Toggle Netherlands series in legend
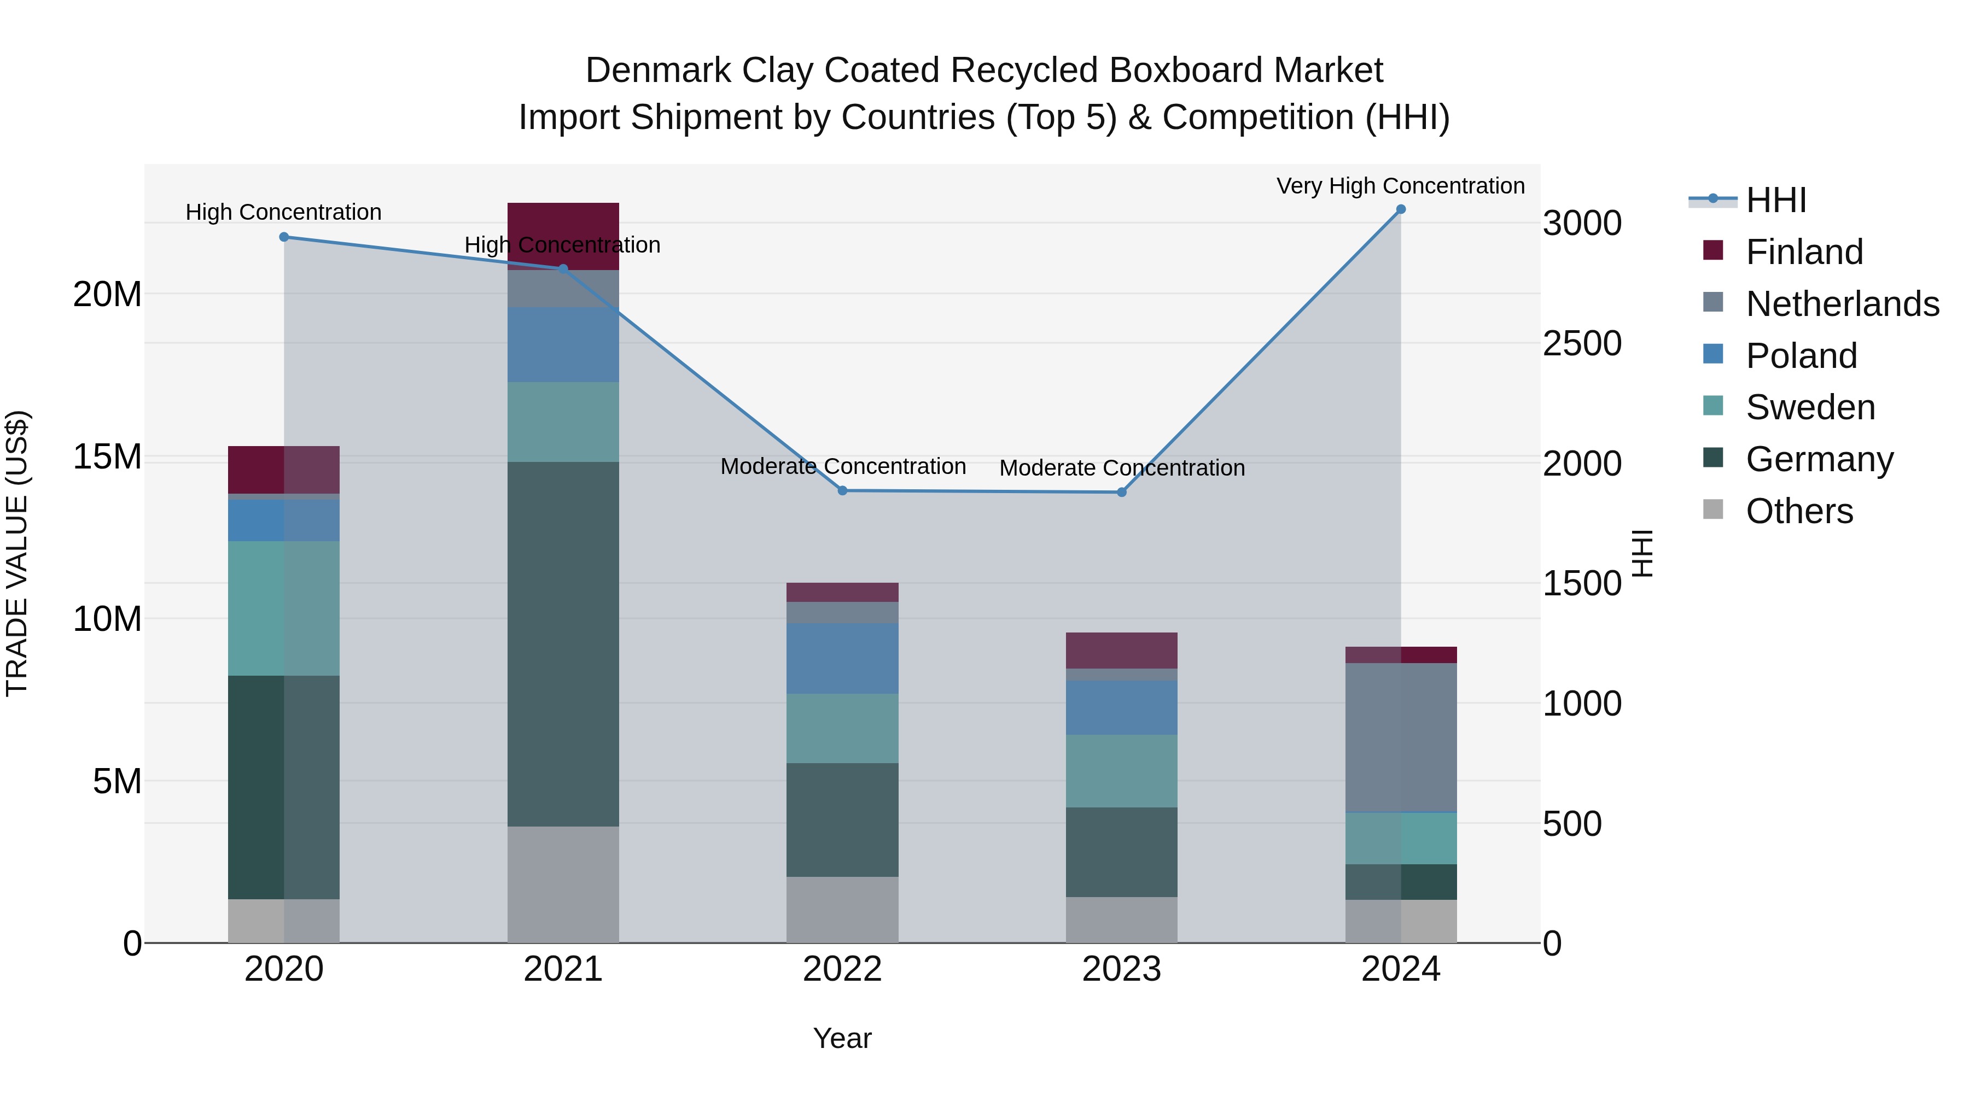Image resolution: width=1969 pixels, height=1107 pixels. point(1821,303)
